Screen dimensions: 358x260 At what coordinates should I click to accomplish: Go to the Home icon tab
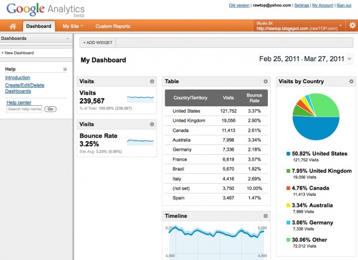click(x=13, y=26)
